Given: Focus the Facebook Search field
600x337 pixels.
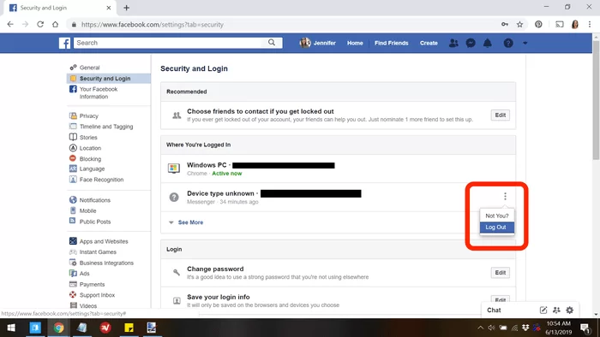Looking at the screenshot, I should 178,43.
